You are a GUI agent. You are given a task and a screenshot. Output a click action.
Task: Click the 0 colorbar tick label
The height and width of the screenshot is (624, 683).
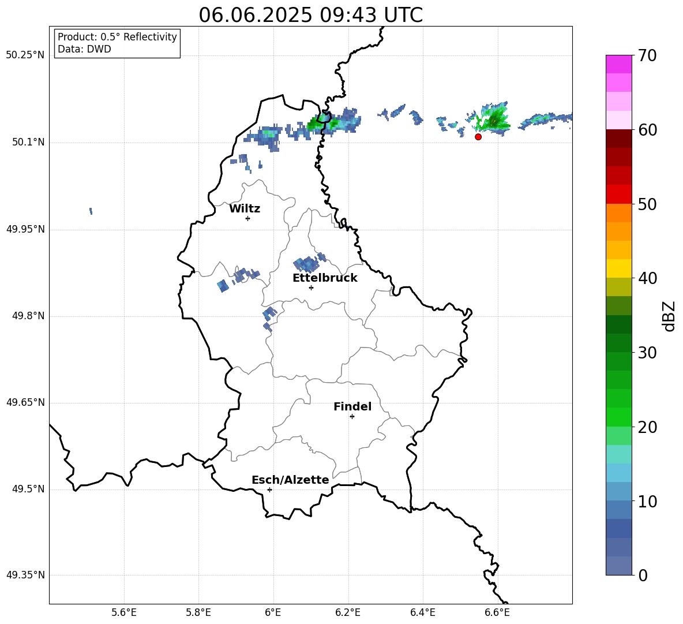pyautogui.click(x=643, y=575)
